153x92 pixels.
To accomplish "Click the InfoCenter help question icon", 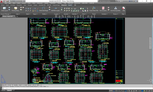I will pyautogui.click(x=136, y=1).
